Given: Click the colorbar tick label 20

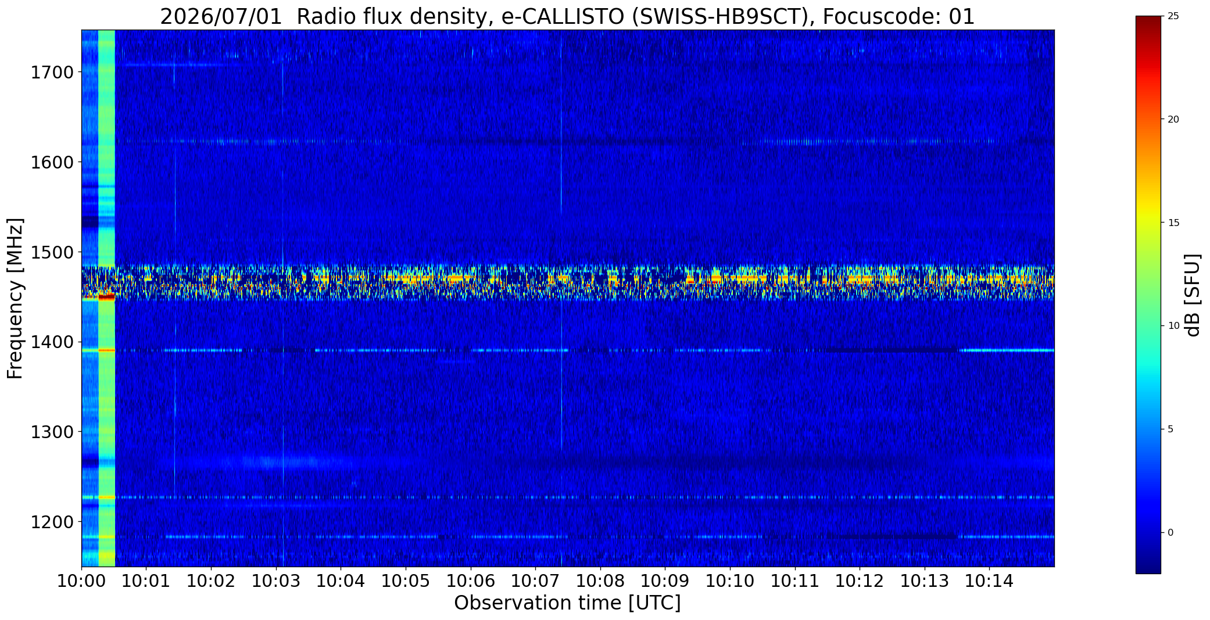Looking at the screenshot, I should (1173, 119).
